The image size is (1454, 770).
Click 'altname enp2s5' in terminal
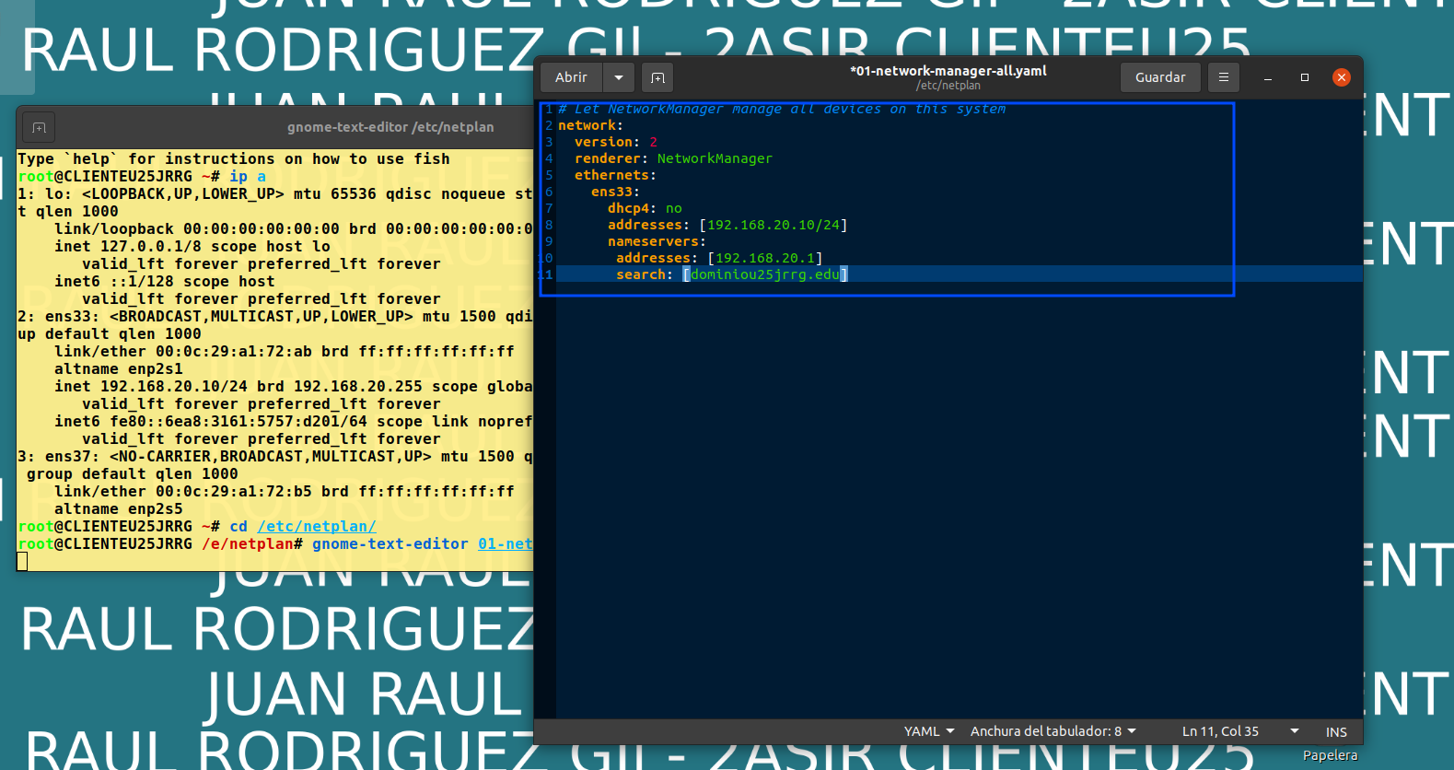tap(119, 508)
